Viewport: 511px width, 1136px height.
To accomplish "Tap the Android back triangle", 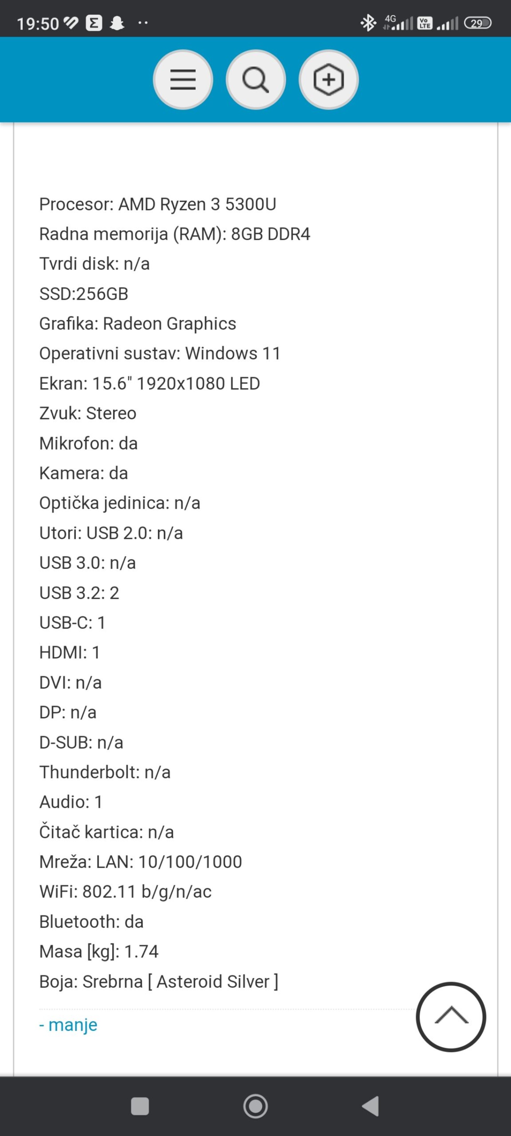I will click(370, 1106).
